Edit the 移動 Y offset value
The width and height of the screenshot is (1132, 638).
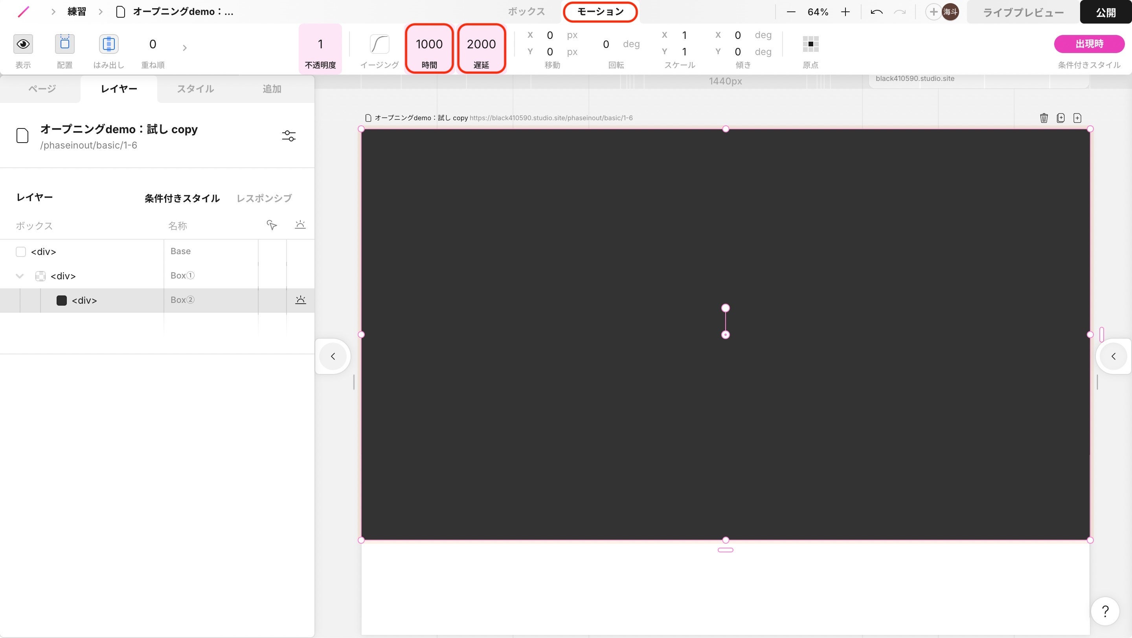(550, 52)
